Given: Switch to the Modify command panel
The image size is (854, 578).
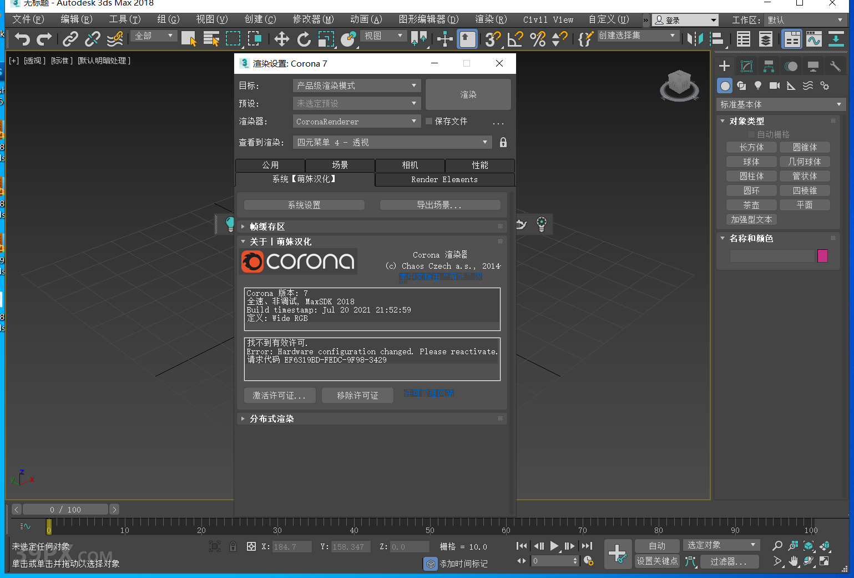Looking at the screenshot, I should point(746,66).
